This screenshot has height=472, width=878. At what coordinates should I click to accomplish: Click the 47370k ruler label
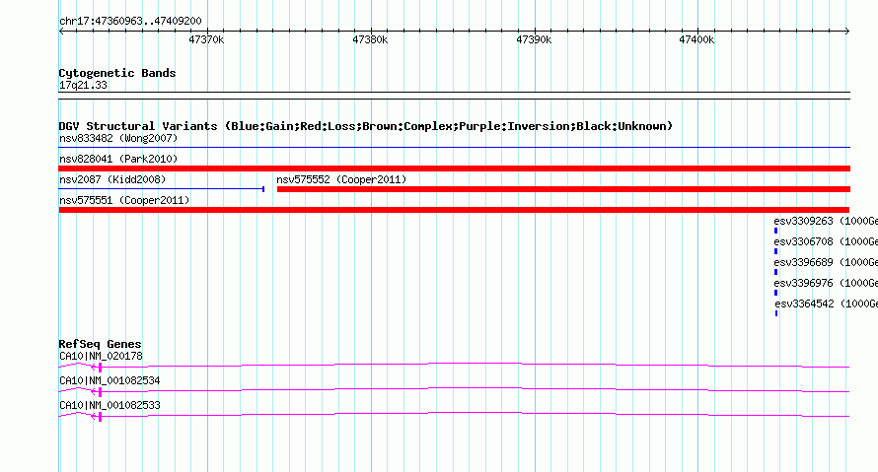coord(206,39)
